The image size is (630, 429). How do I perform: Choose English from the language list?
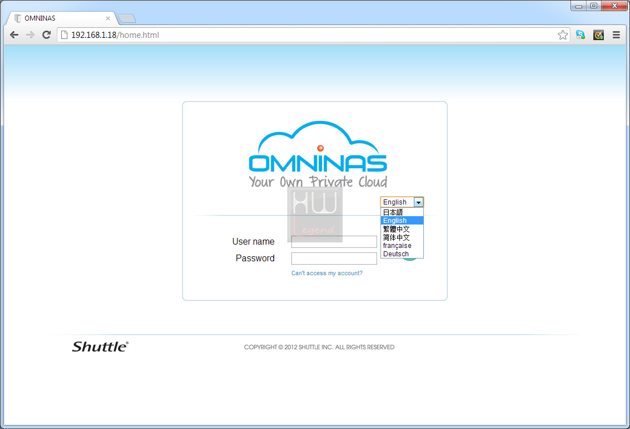click(402, 221)
